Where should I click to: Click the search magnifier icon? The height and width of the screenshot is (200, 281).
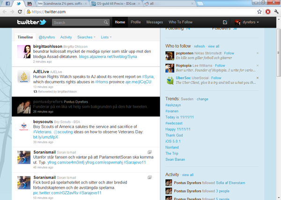(x=106, y=22)
